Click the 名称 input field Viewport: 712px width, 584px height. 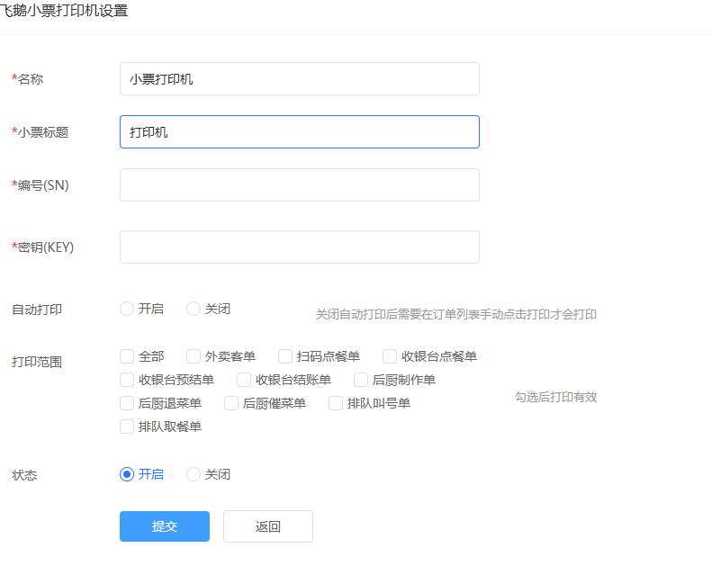(299, 78)
